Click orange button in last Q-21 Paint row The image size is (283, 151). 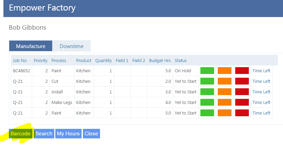coord(224,113)
